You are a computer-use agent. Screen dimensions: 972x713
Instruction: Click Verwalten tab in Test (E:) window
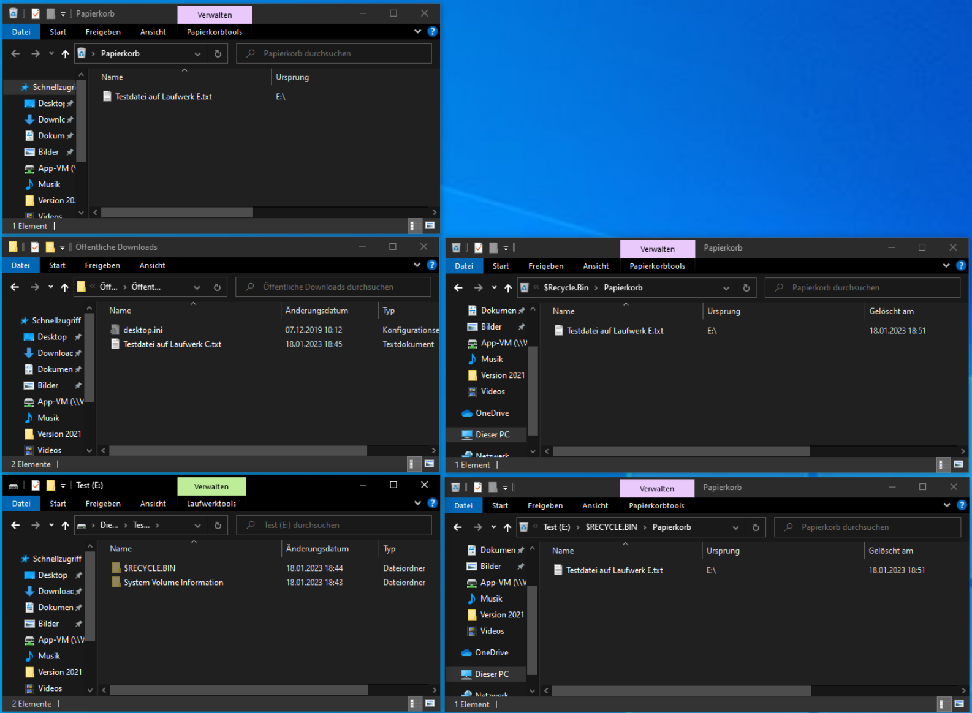pyautogui.click(x=211, y=486)
